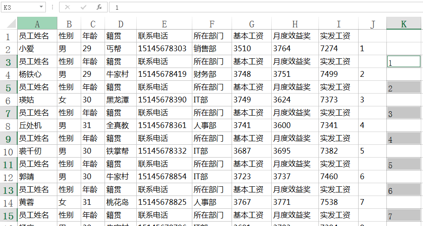Image resolution: width=423 pixels, height=226 pixels.
Task: Click the cancel (X) formula bar icon
Action: coord(67,8)
